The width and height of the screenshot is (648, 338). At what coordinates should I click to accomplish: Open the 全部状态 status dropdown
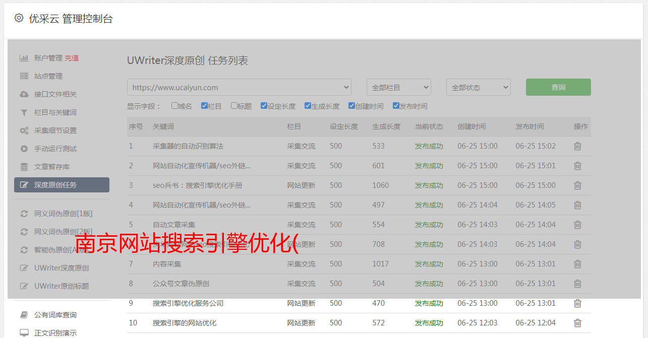(x=478, y=87)
